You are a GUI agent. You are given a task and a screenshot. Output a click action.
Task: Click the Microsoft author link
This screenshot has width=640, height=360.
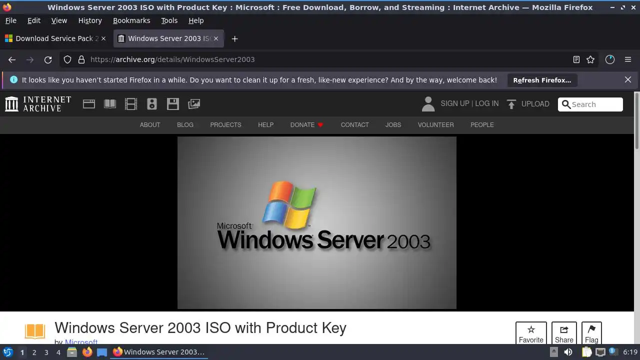pos(81,342)
